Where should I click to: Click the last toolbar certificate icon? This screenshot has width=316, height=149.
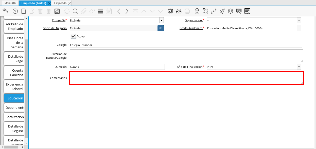247,11
